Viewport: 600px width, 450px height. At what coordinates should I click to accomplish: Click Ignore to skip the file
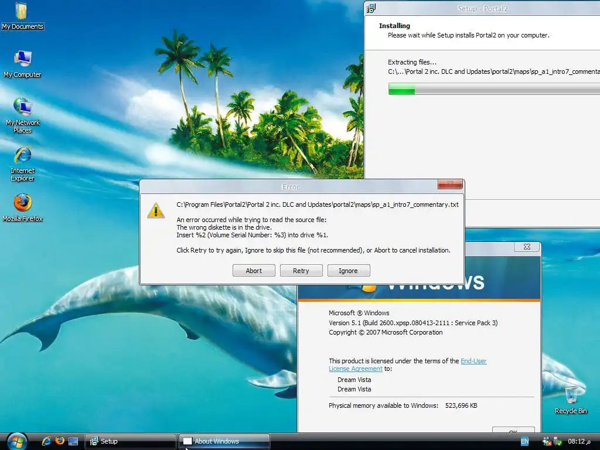coord(348,271)
